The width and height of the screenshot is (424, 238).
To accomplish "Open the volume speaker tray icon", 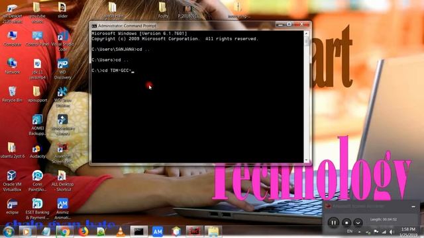I will (x=392, y=232).
